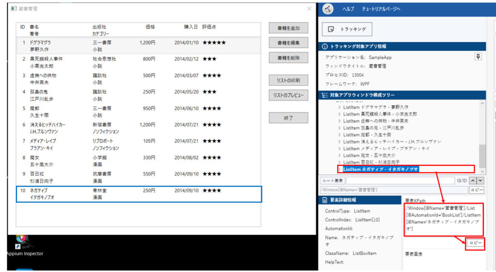496x272 pixels.
Task: Open Appium Inspector desktop shortcut
Action: 24,244
